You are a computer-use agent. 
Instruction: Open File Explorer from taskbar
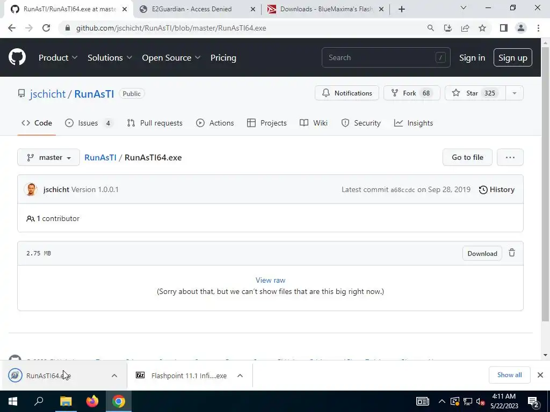66,401
